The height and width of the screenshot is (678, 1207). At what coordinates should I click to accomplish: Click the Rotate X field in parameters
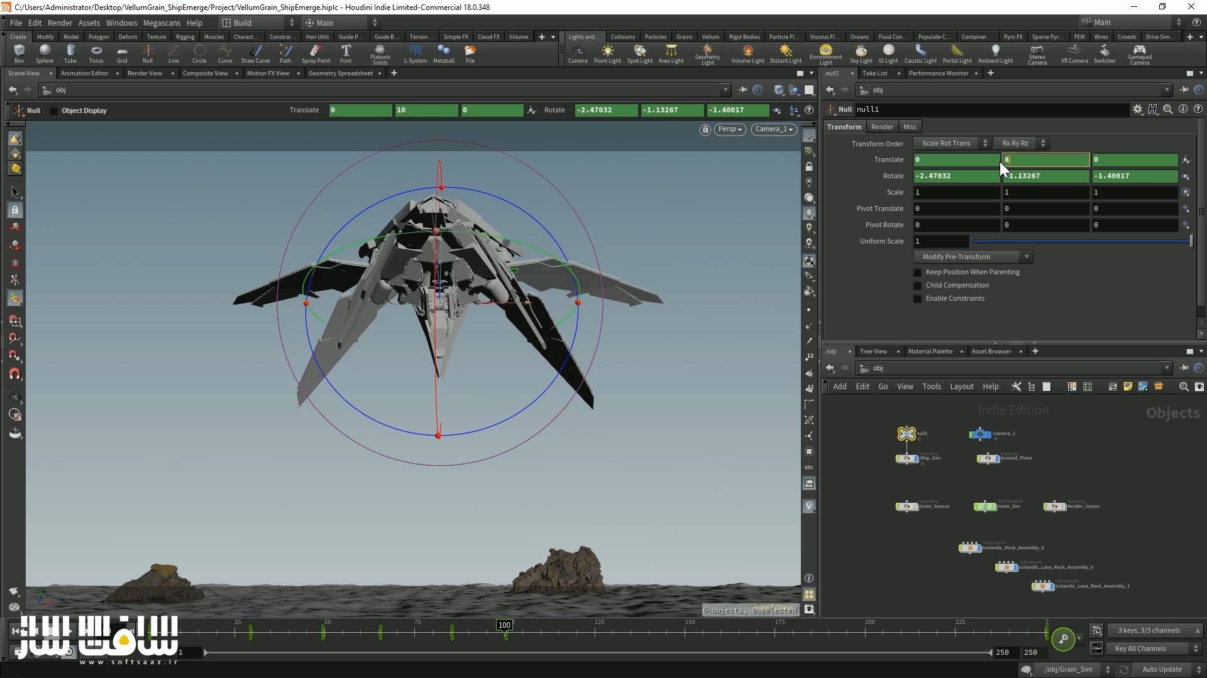tap(956, 176)
